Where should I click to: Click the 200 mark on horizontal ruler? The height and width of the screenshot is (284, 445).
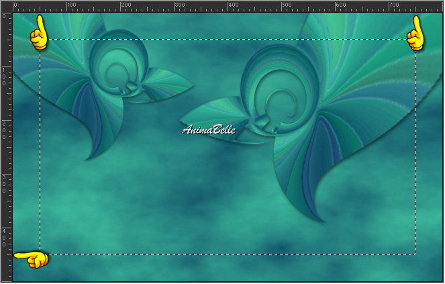126,5
